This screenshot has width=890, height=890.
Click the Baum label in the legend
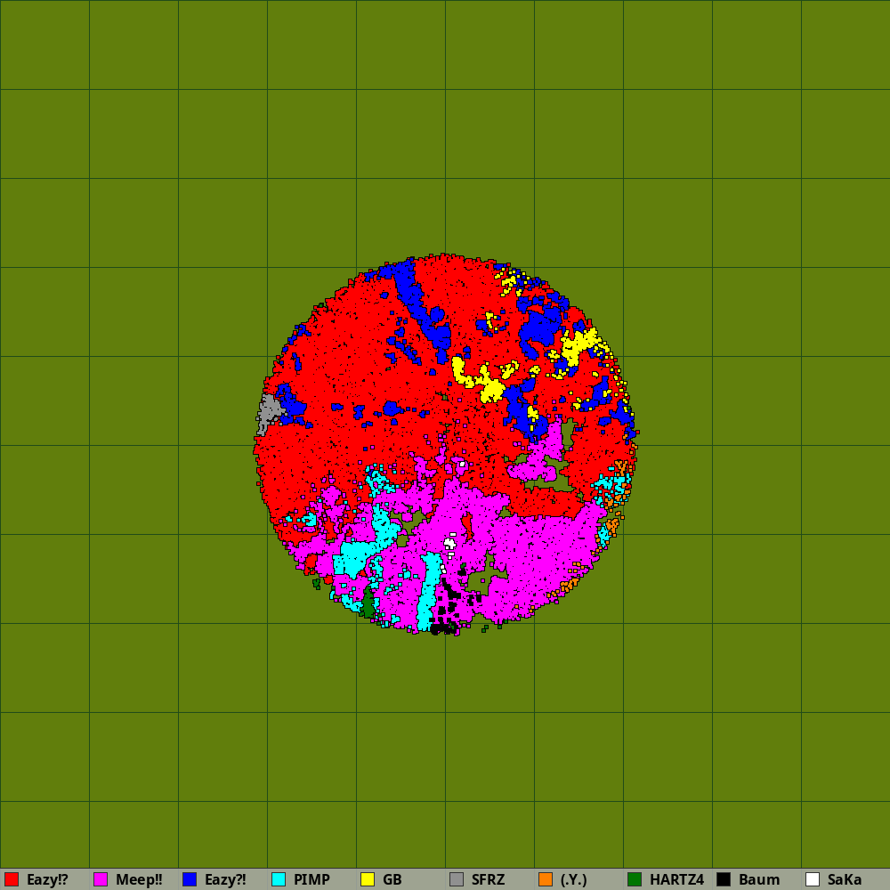759,879
